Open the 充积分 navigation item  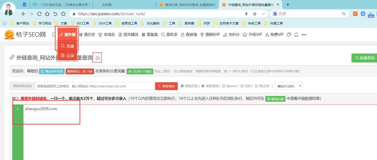231,34
